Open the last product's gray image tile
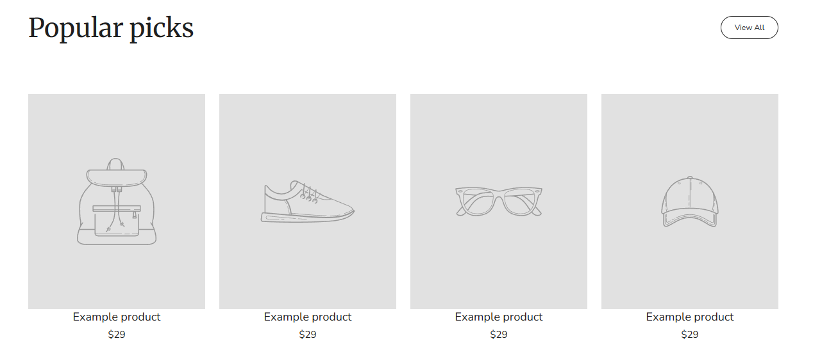 [x=689, y=128]
